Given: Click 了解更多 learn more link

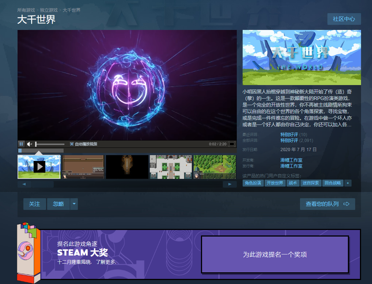Looking at the screenshot, I should 106,262.
